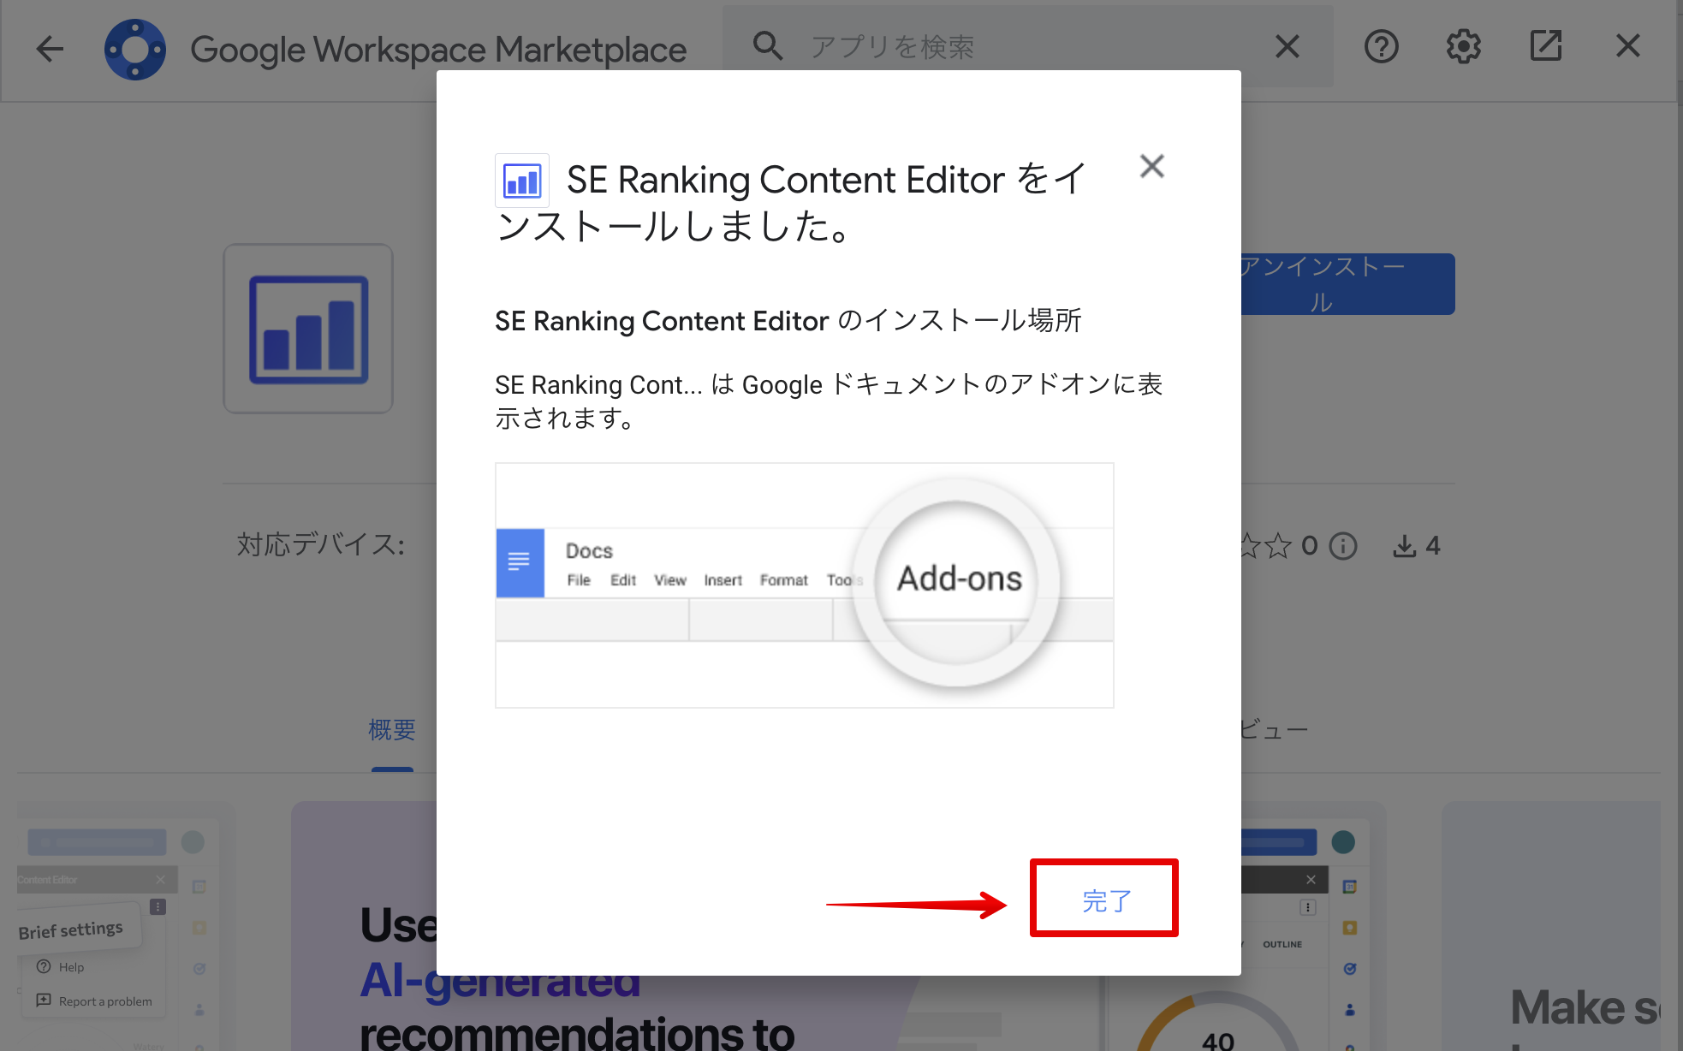1683x1051 pixels.
Task: Click the Google Workspace Marketplace logo
Action: [135, 49]
